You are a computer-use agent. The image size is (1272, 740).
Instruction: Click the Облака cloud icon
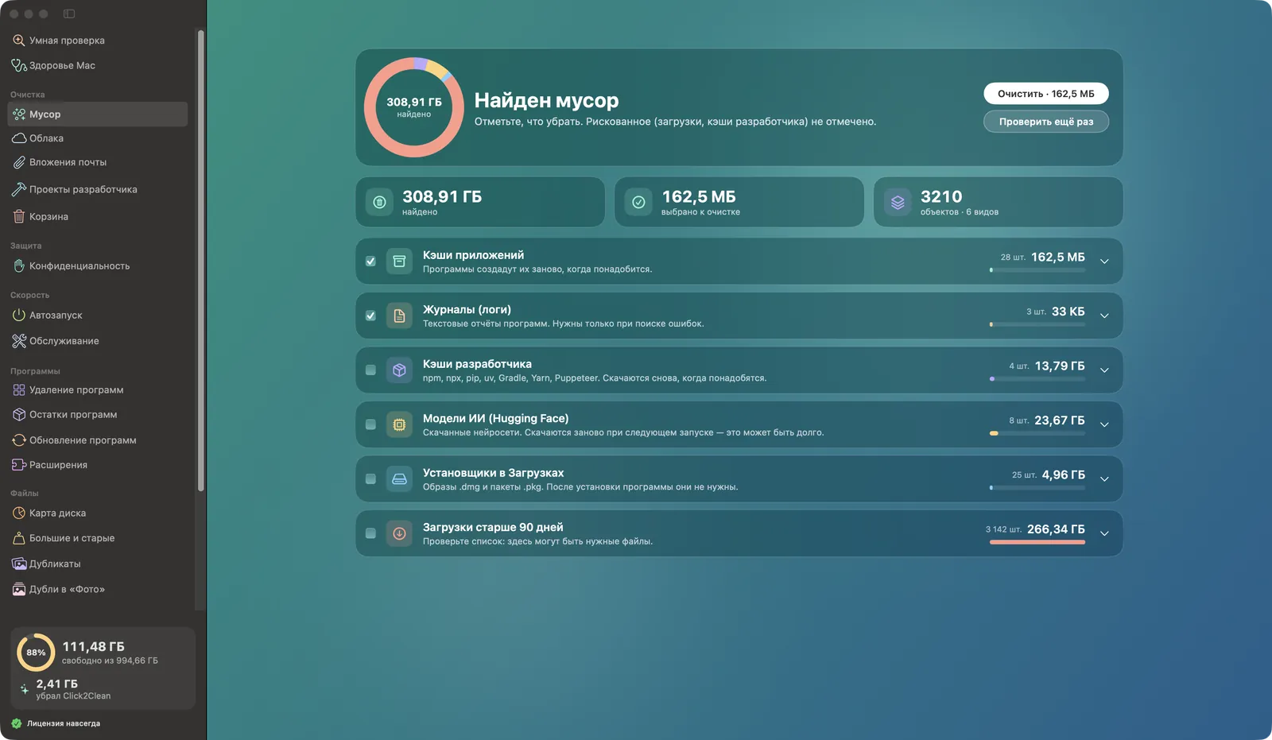(x=19, y=138)
